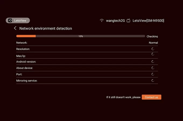
Task: Click the Mac/ip loading spinner
Action: [x=153, y=54]
